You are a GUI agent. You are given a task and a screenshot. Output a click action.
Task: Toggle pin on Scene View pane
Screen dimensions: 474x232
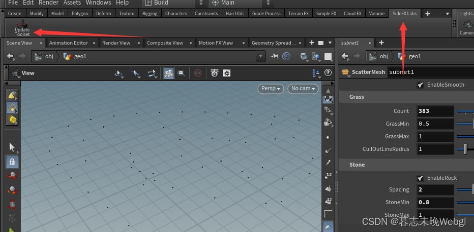pyautogui.click(x=275, y=56)
